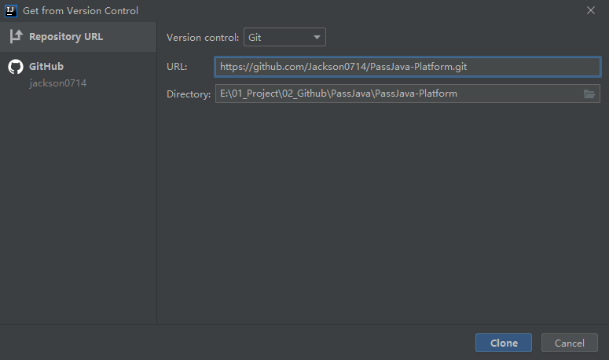Open the folder browser for Directory
This screenshot has width=609, height=360.
589,94
